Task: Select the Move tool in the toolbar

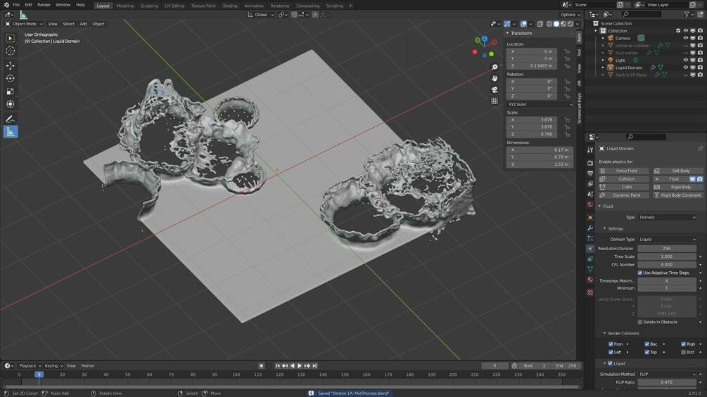Action: [x=11, y=65]
